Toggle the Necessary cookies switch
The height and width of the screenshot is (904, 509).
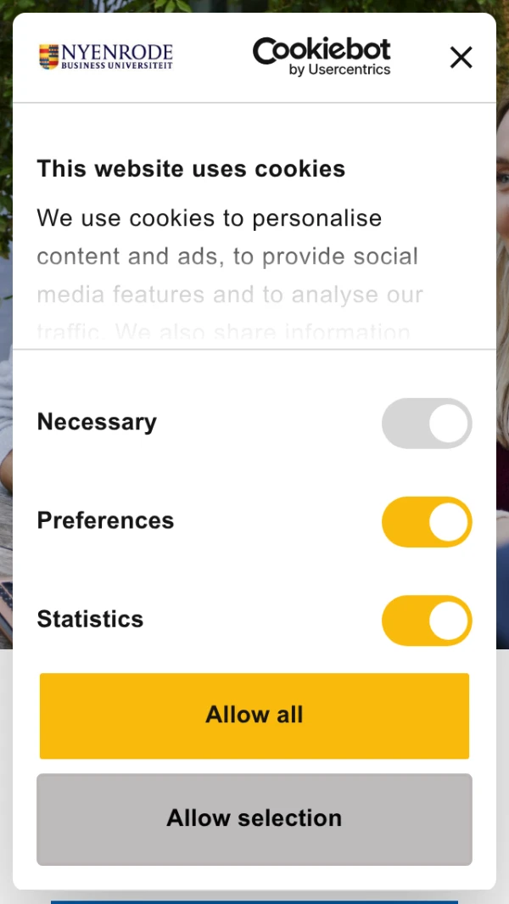pos(427,423)
